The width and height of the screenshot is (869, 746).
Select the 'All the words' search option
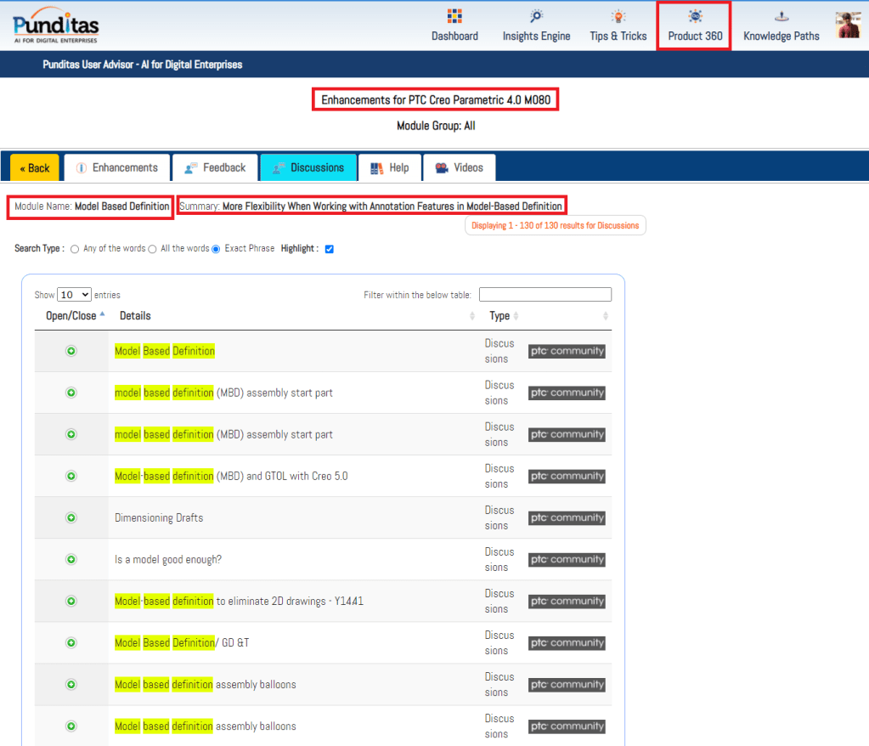click(x=153, y=249)
